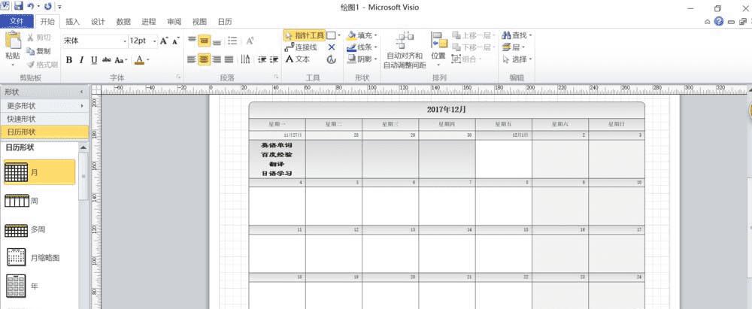Switch to the Design (设计) tab

98,22
